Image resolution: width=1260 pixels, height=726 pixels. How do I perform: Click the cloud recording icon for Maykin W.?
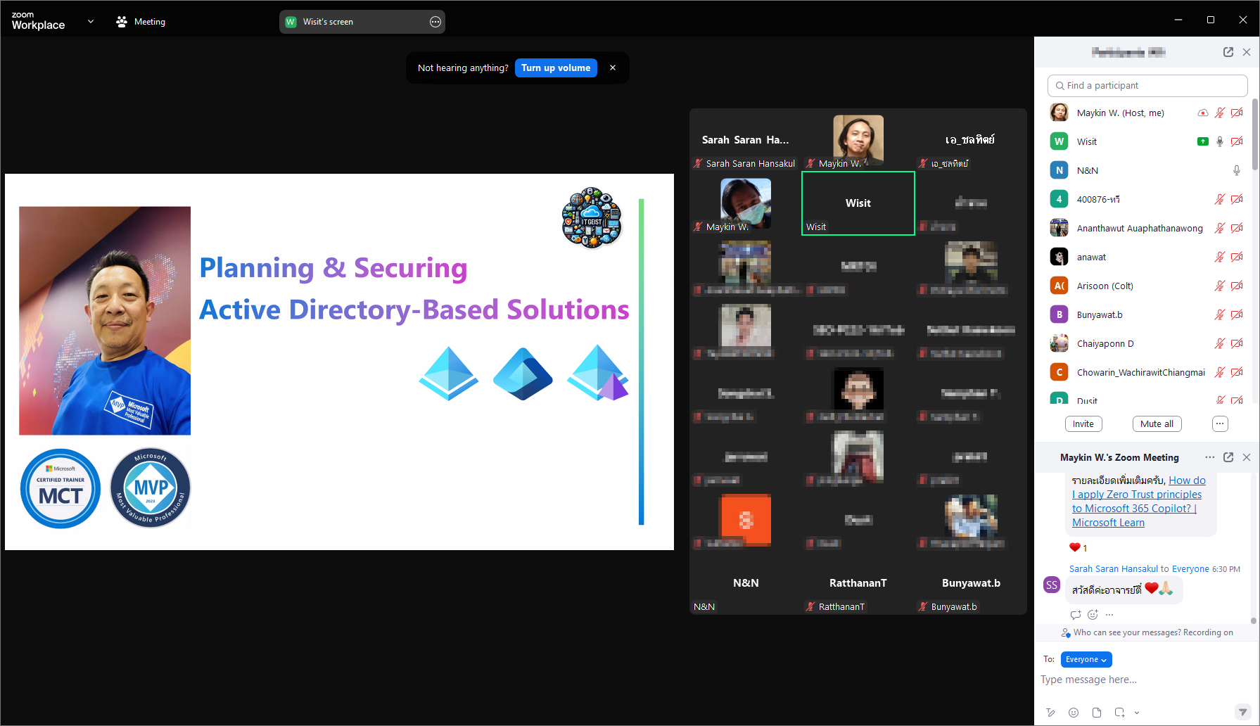pyautogui.click(x=1203, y=113)
